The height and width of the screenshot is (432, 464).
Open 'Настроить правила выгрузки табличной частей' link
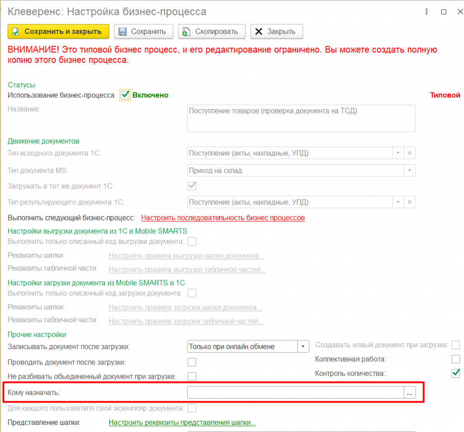point(187,269)
